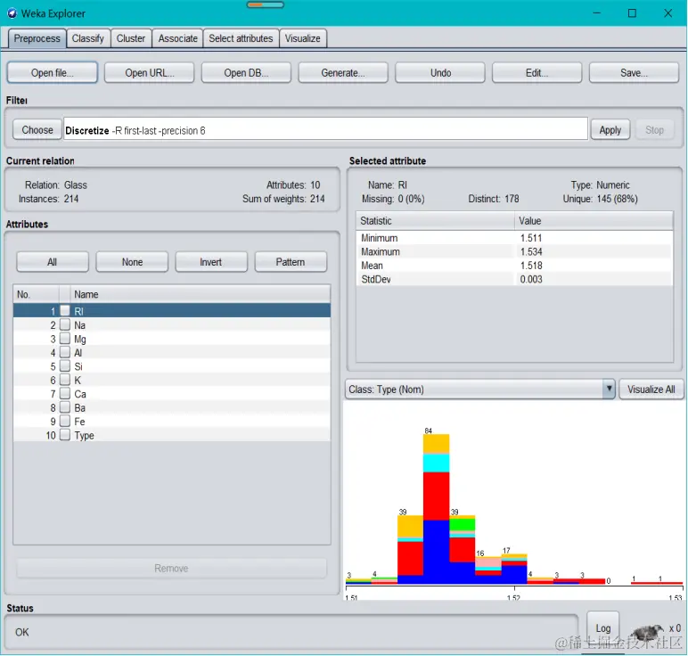Screen dimensions: 688x656
Task: Open the Edit... dataset viewer
Action: point(537,72)
